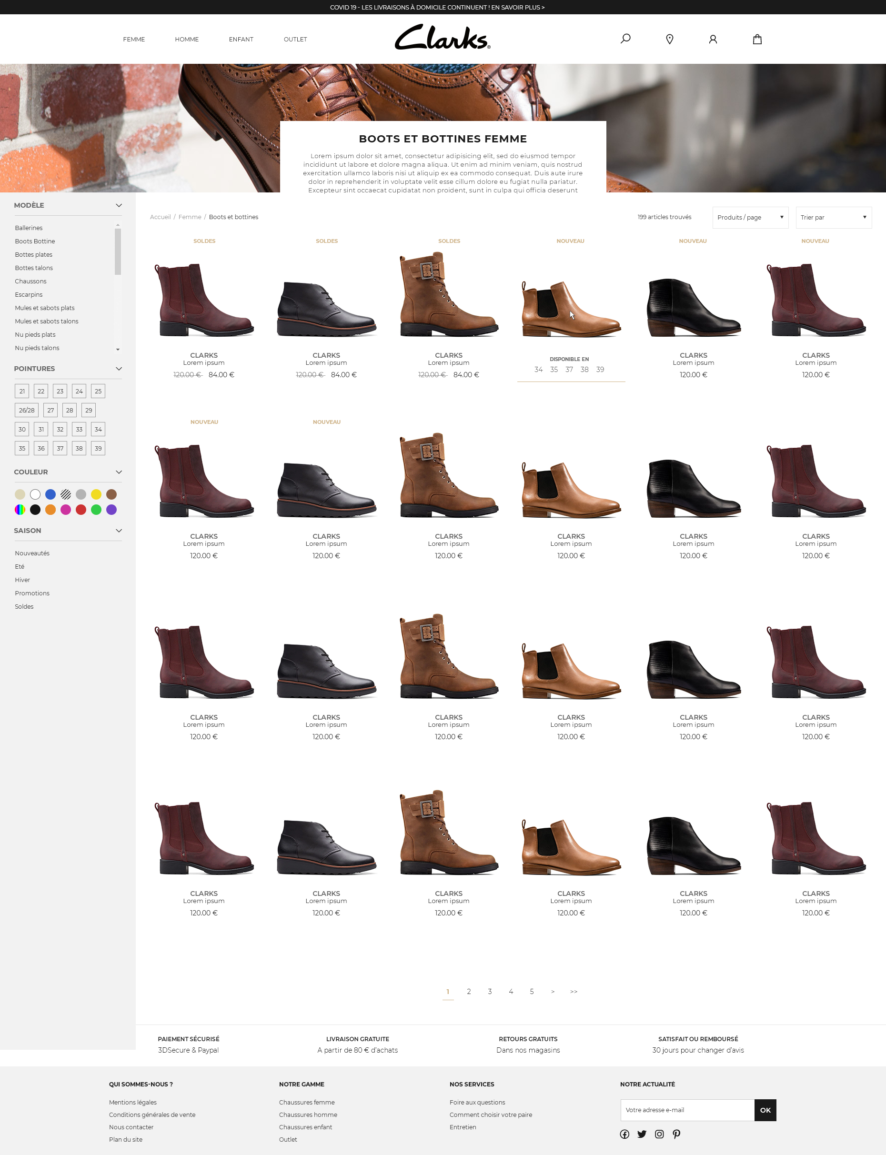This screenshot has height=1155, width=886.
Task: Filter by size 37 in Pointures
Action: (x=60, y=448)
